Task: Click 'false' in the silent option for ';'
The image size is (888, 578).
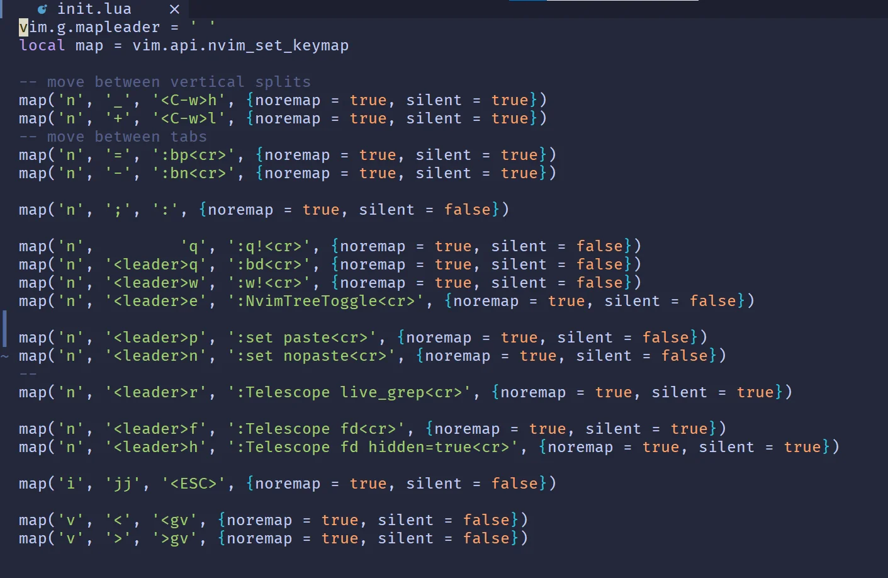Action: click(x=468, y=209)
